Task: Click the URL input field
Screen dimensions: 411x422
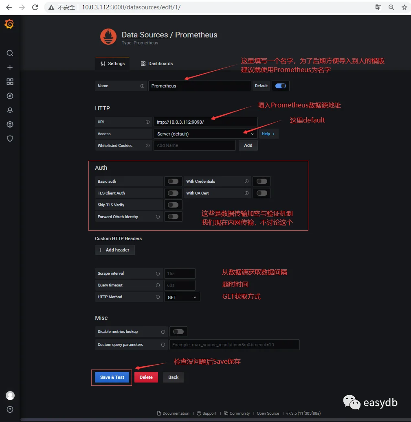Action: [205, 122]
